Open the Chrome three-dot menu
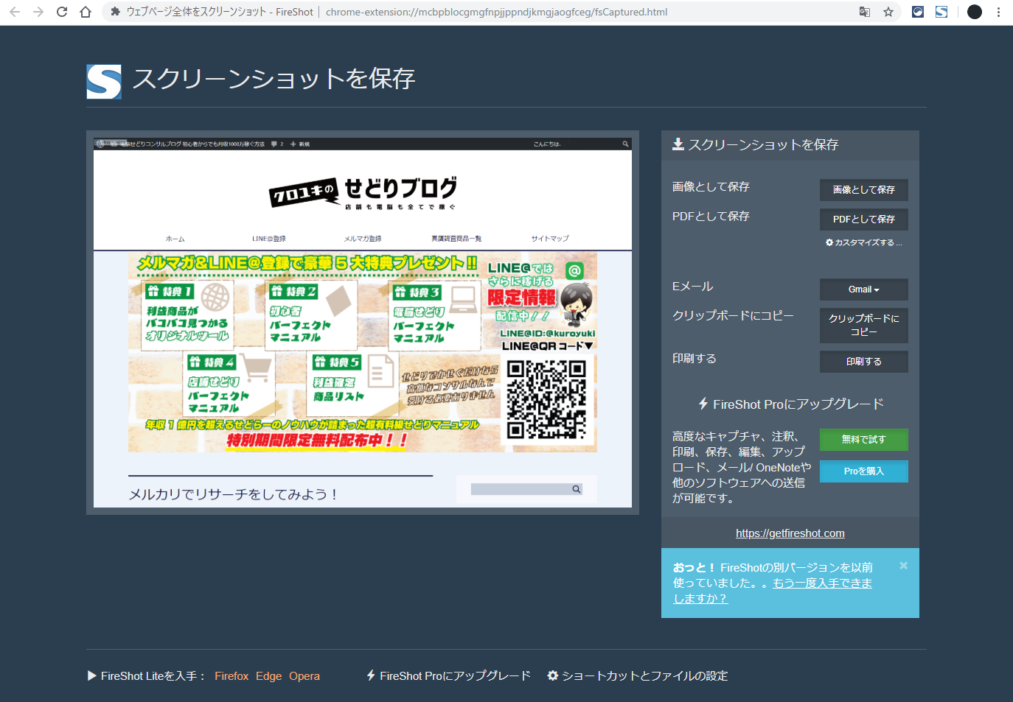1013x702 pixels. 998,12
